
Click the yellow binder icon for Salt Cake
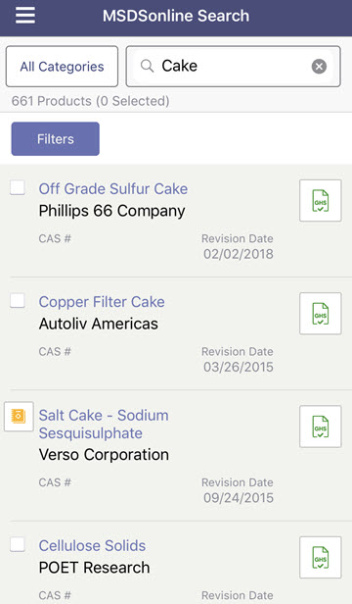tap(19, 417)
